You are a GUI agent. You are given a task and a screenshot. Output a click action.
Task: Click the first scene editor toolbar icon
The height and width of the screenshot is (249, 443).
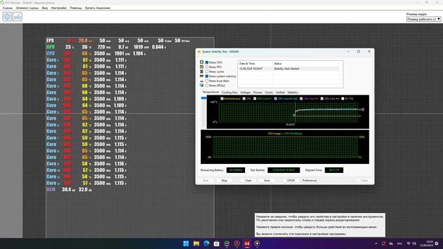[x=8, y=17]
